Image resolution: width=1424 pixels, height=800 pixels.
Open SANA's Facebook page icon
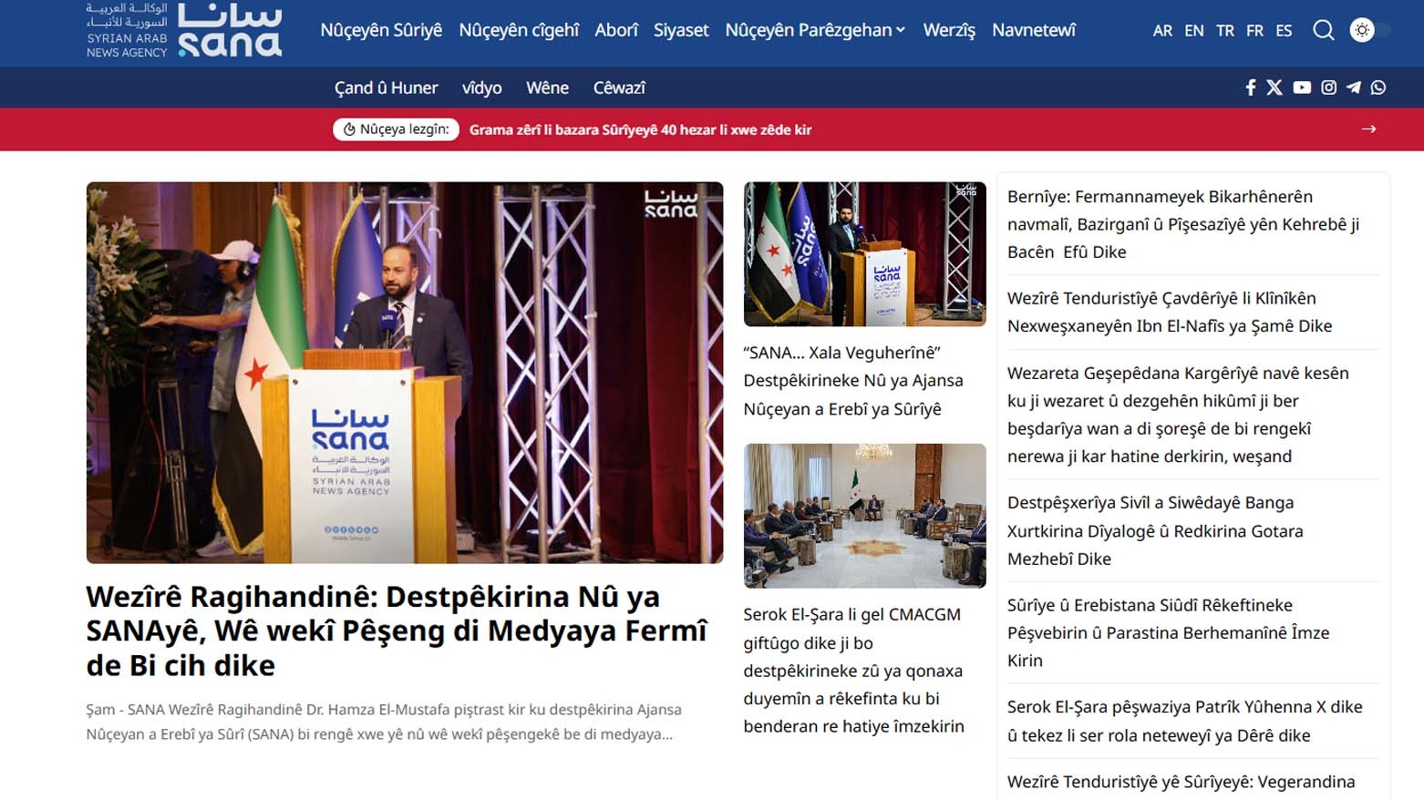click(x=1251, y=87)
